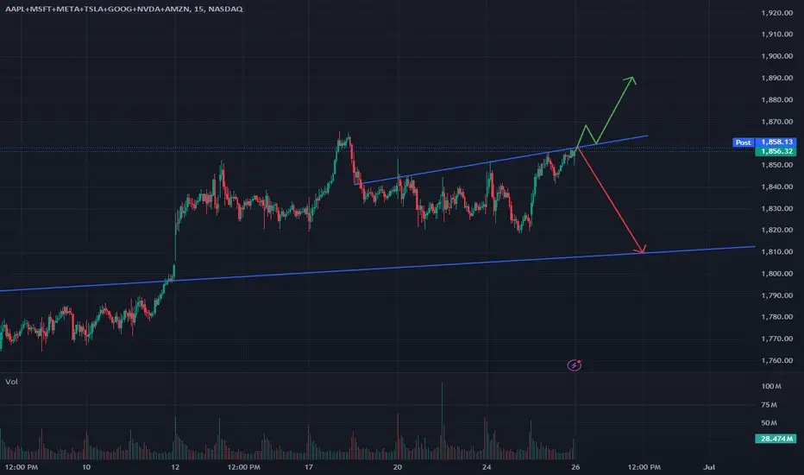Click the blue Post price label

743,142
